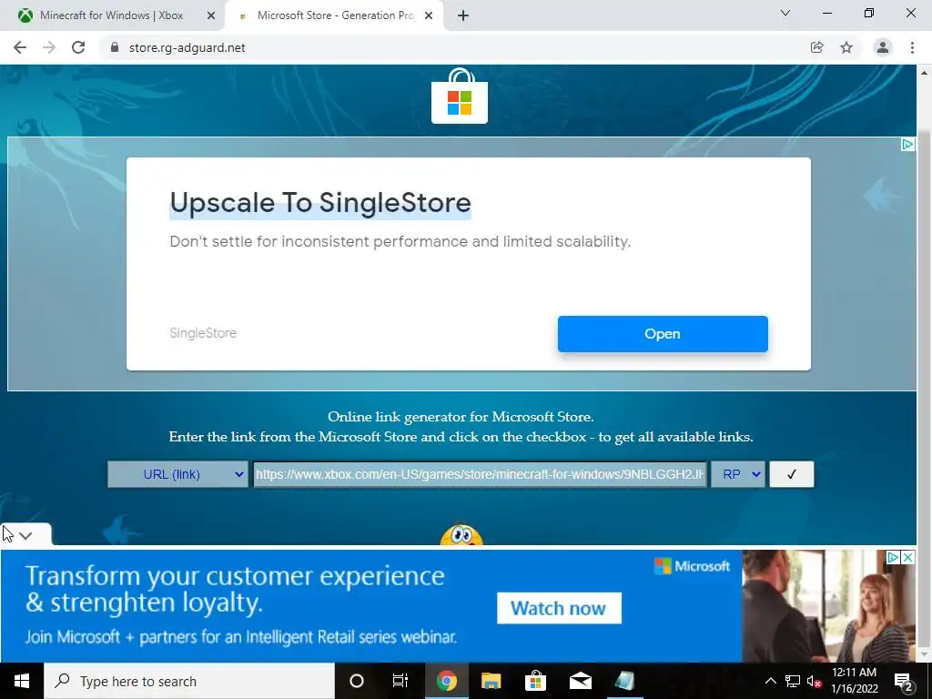Open the URL (link) type dropdown
This screenshot has width=932, height=699.
[x=177, y=474]
